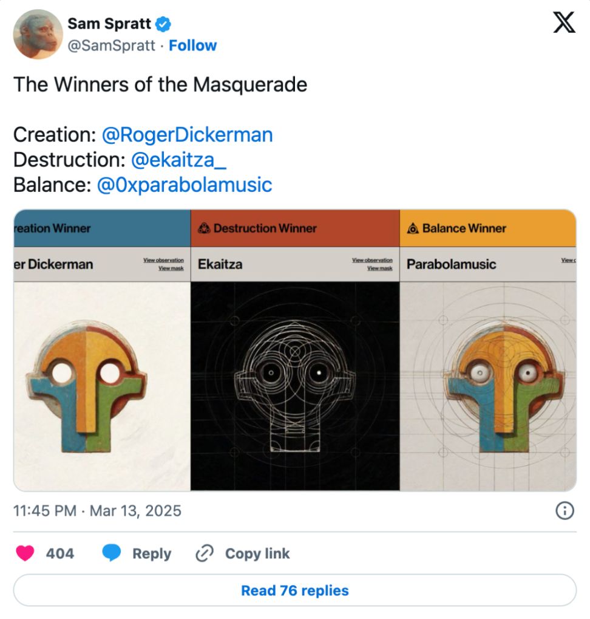Click the copy link chain icon
This screenshot has height=619, width=590.
click(x=205, y=553)
